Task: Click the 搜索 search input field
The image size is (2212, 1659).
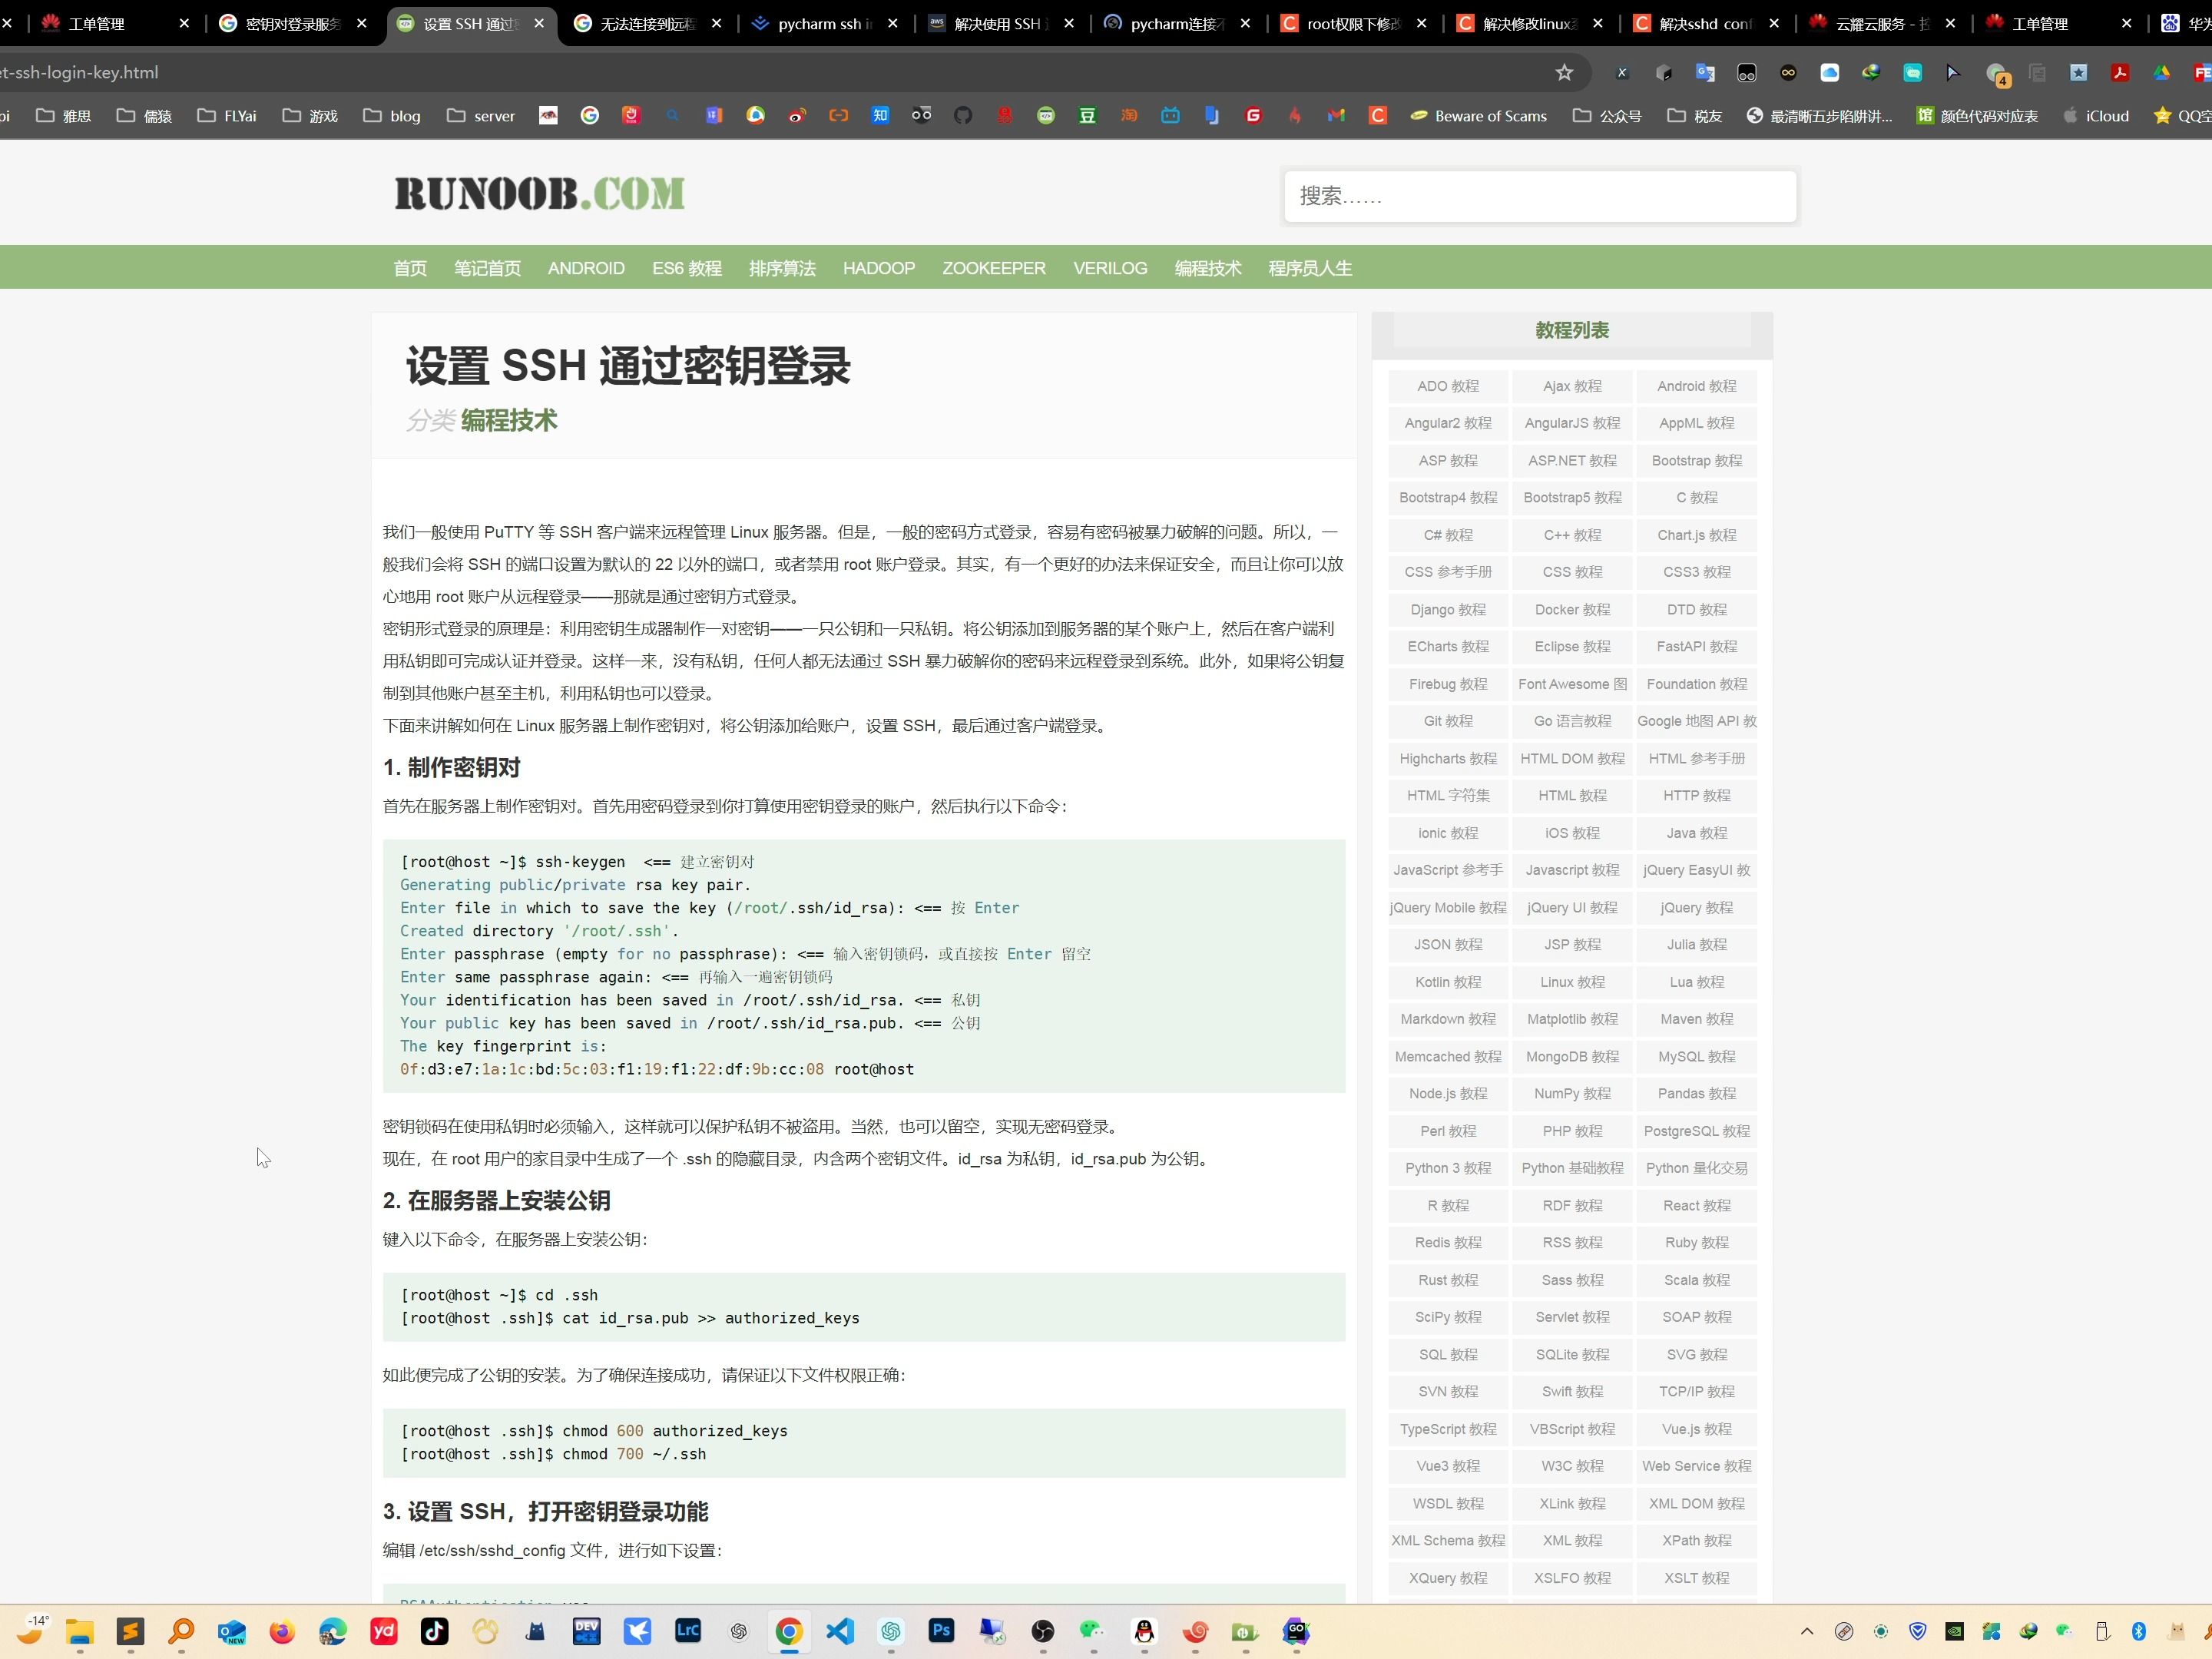Action: (1540, 196)
